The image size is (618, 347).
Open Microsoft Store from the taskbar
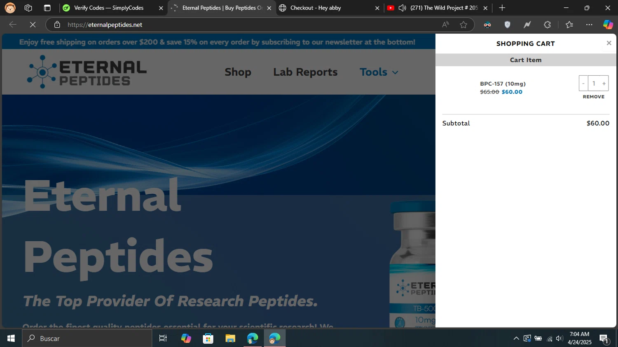(x=208, y=338)
